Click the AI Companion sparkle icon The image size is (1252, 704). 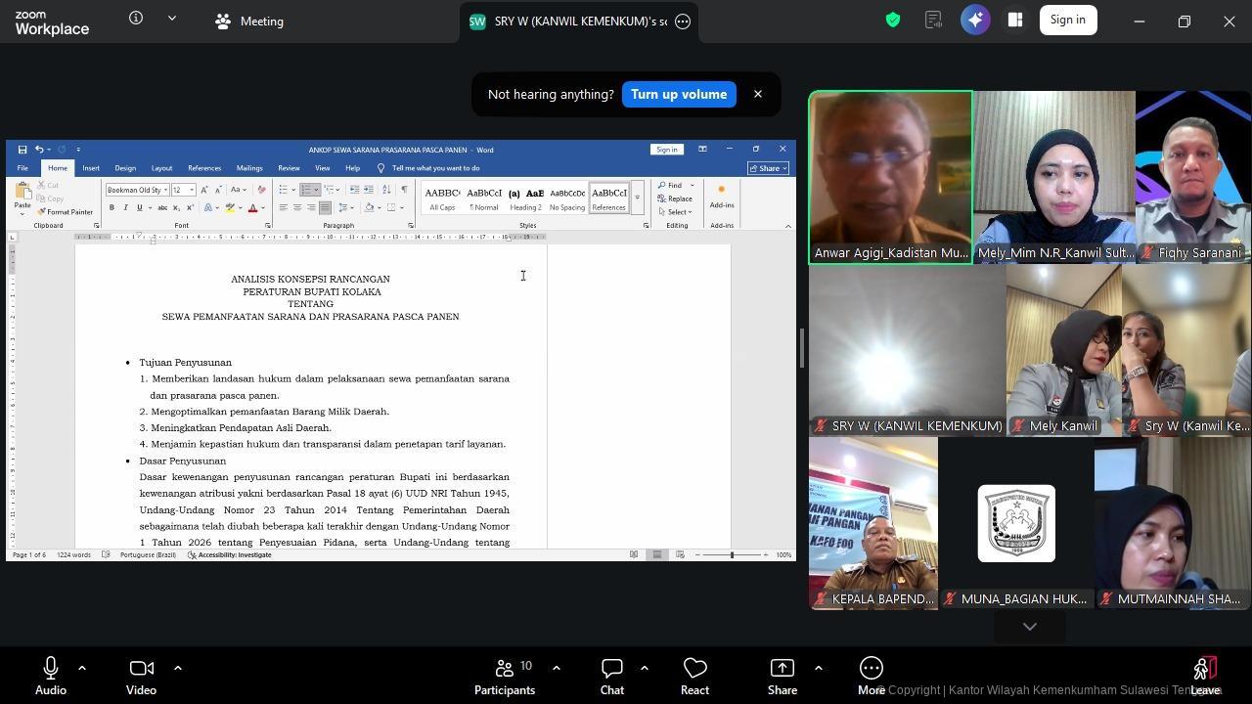[975, 21]
